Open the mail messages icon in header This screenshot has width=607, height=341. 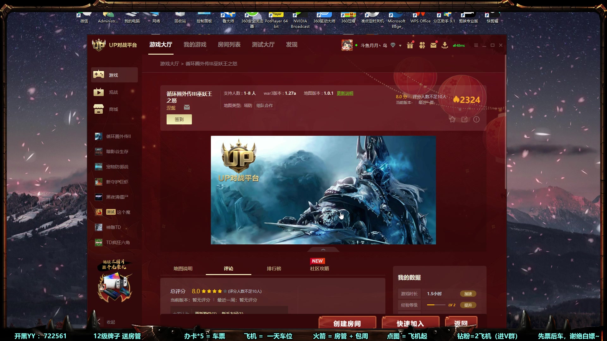point(433,45)
